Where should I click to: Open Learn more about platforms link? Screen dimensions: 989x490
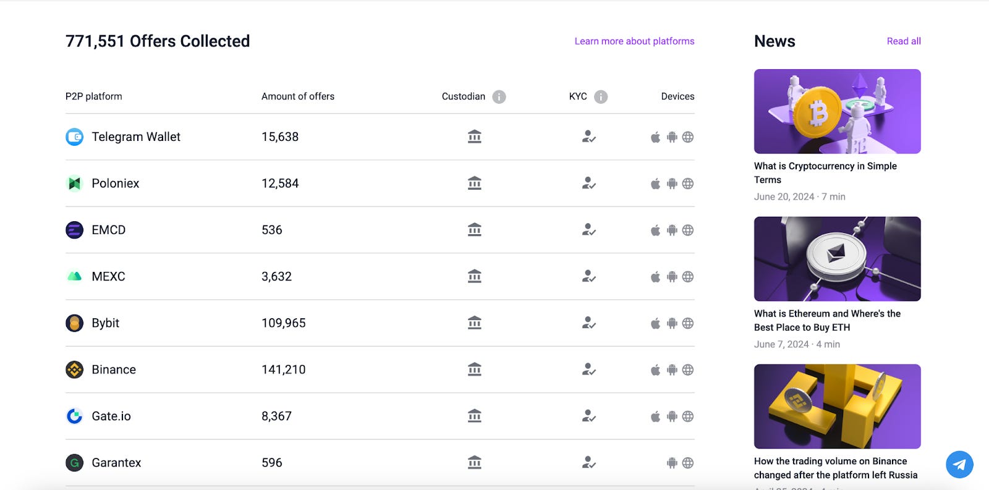pos(634,41)
